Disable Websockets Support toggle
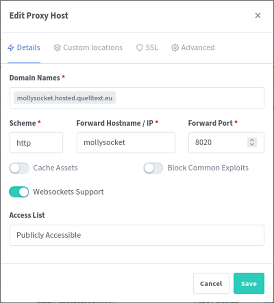 [19, 192]
